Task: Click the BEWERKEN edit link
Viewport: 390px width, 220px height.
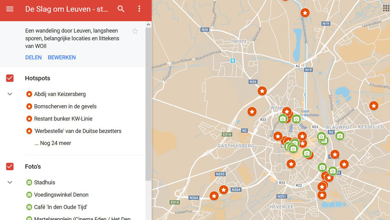Action: click(x=62, y=57)
